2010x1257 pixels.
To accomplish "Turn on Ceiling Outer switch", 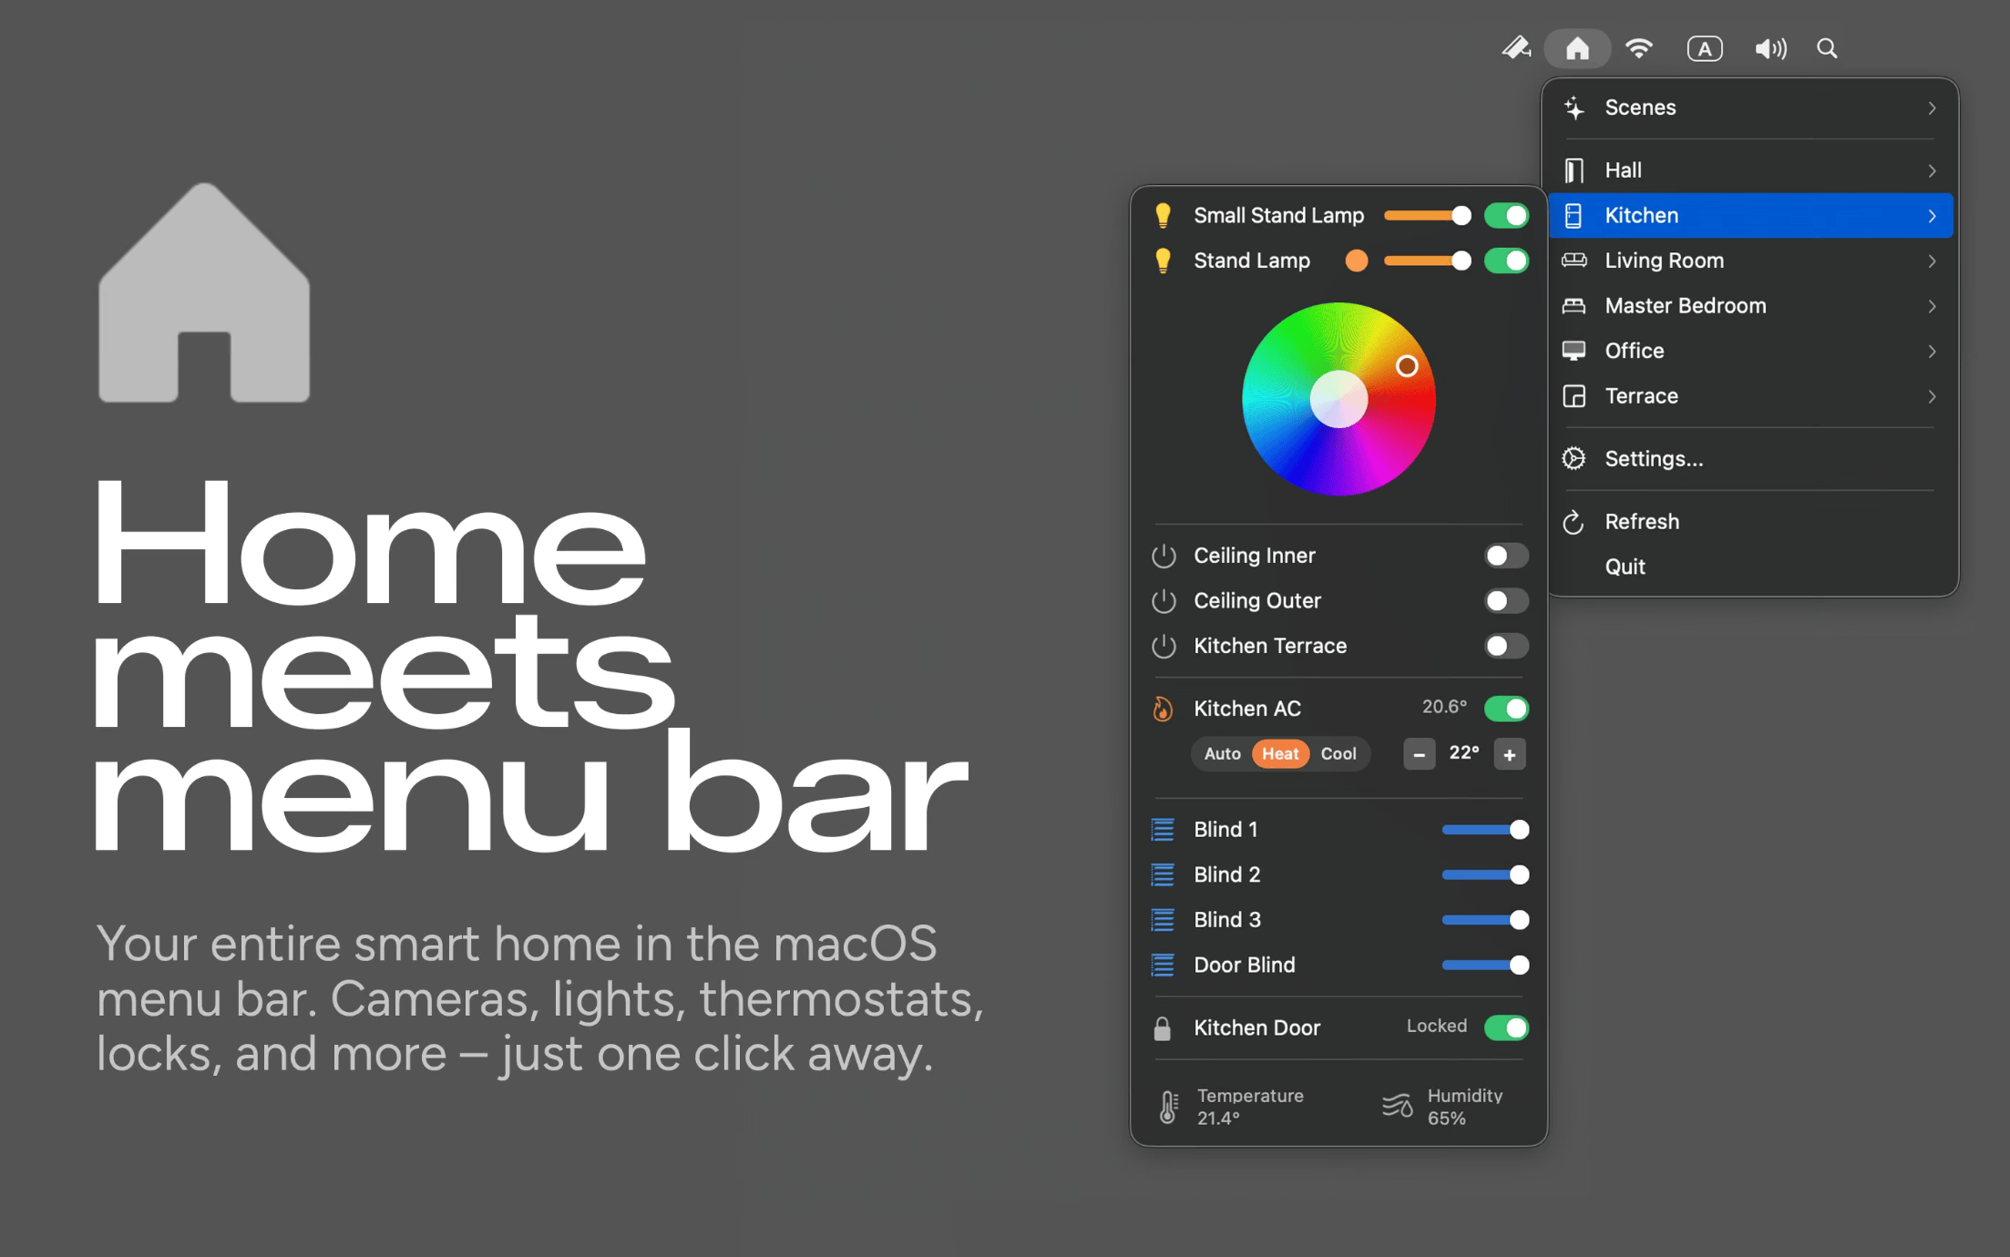I will click(x=1505, y=601).
